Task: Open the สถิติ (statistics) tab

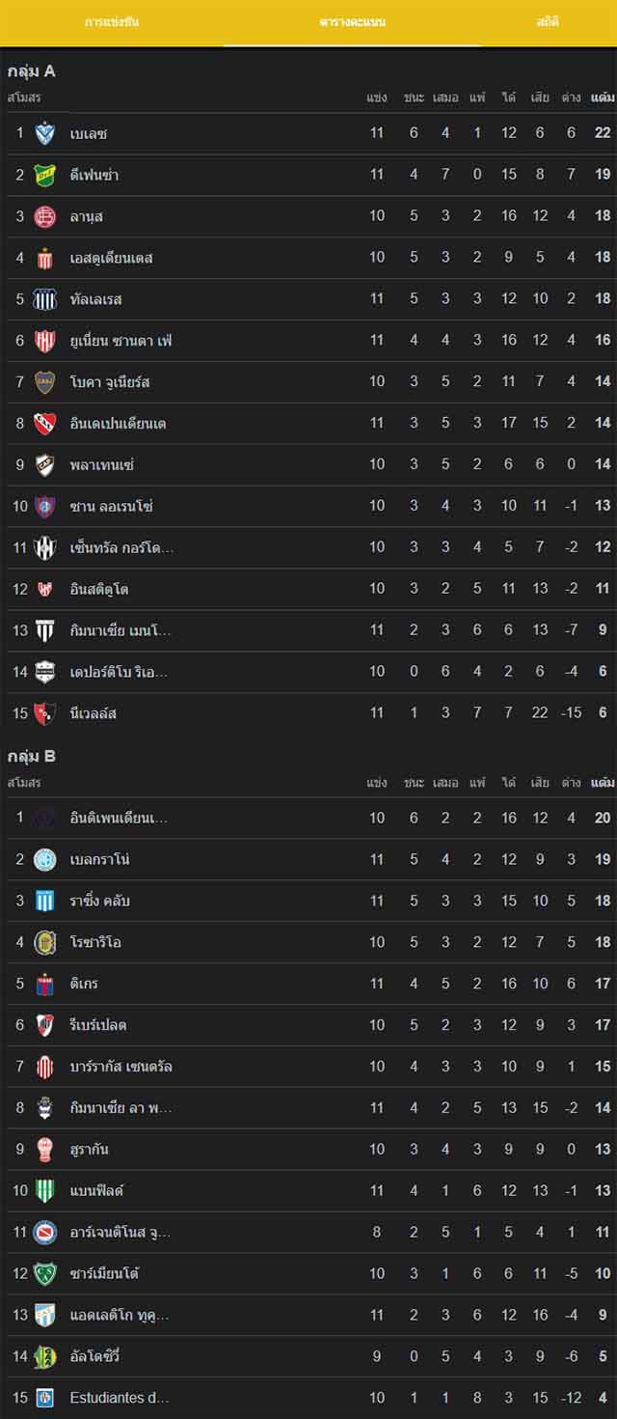Action: coord(548,21)
